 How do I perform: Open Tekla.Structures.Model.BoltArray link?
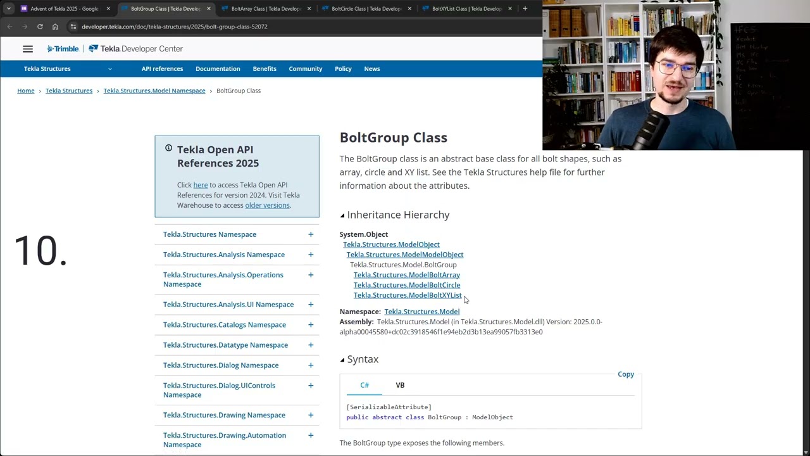(407, 275)
